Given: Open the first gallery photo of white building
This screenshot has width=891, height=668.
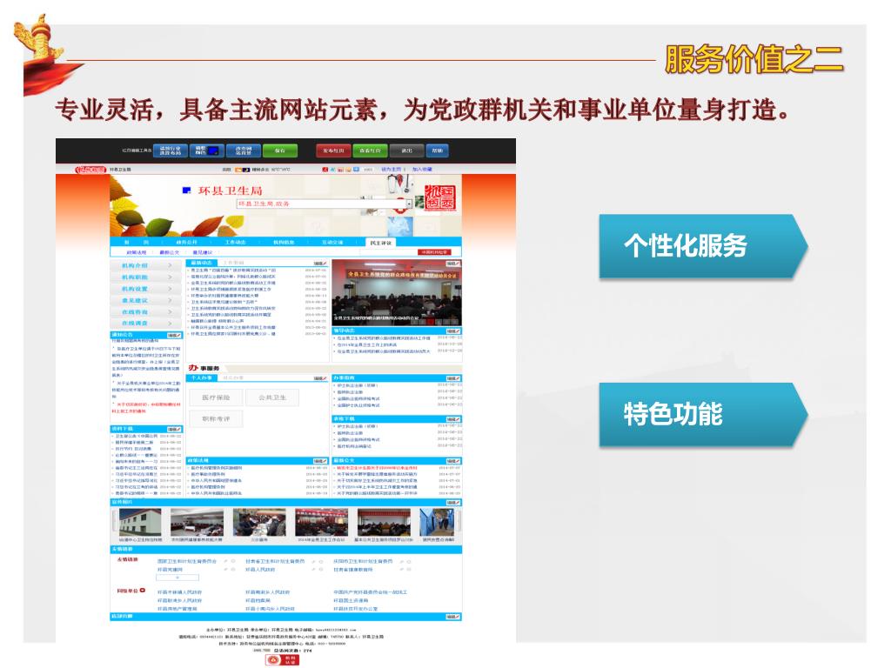Looking at the screenshot, I should pyautogui.click(x=140, y=522).
